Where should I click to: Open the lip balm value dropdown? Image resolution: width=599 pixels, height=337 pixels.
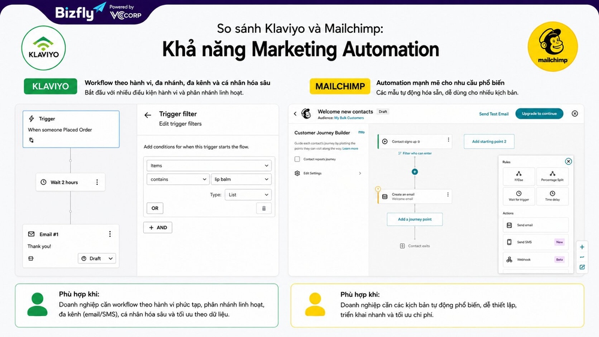241,180
